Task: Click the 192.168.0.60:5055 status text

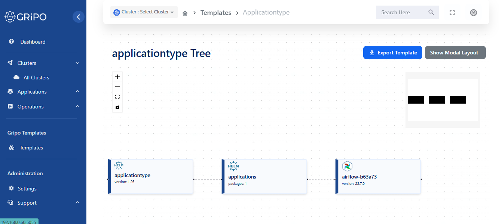Action: 19,221
